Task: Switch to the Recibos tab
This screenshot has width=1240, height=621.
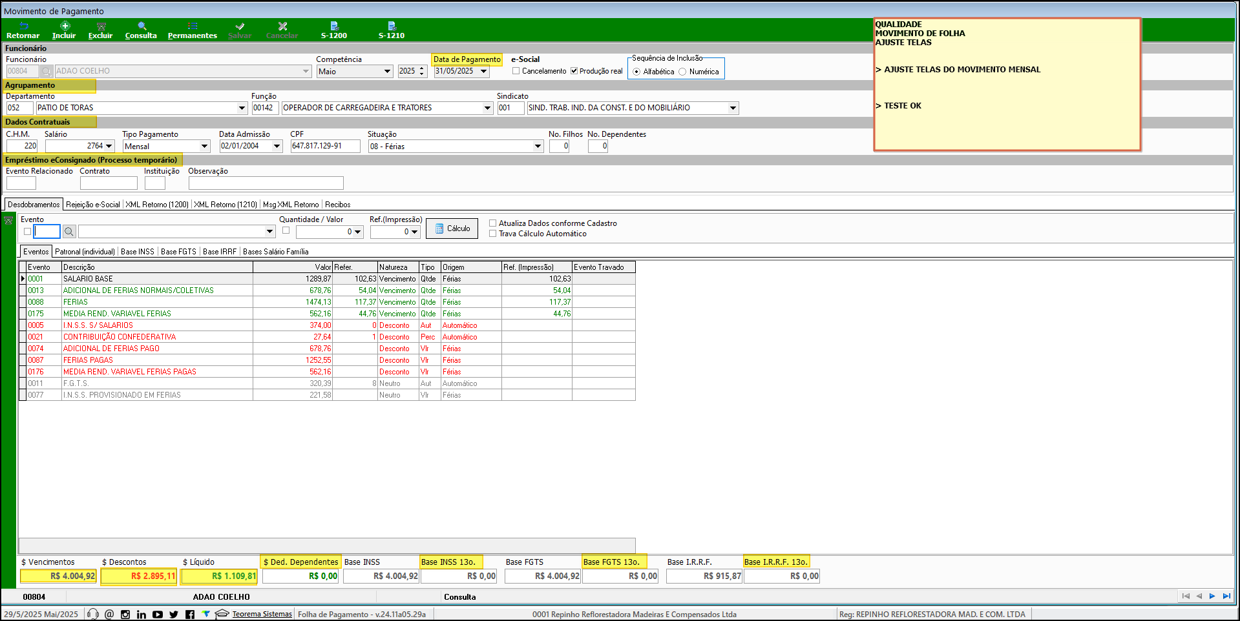Action: pyautogui.click(x=338, y=205)
